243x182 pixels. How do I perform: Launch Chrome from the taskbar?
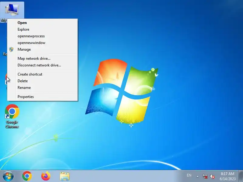27,176
